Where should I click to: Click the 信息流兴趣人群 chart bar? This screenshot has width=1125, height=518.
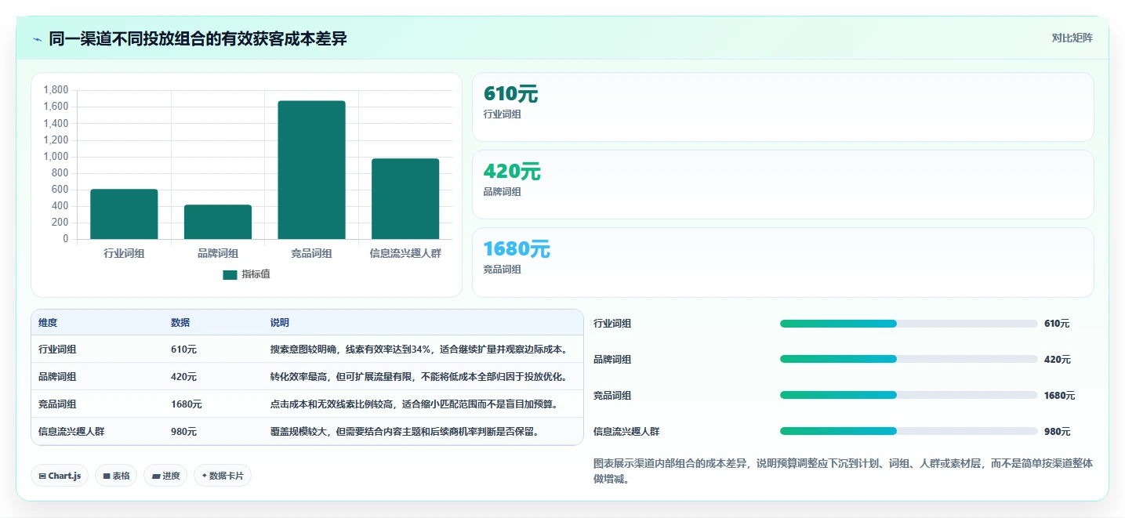[x=405, y=199]
